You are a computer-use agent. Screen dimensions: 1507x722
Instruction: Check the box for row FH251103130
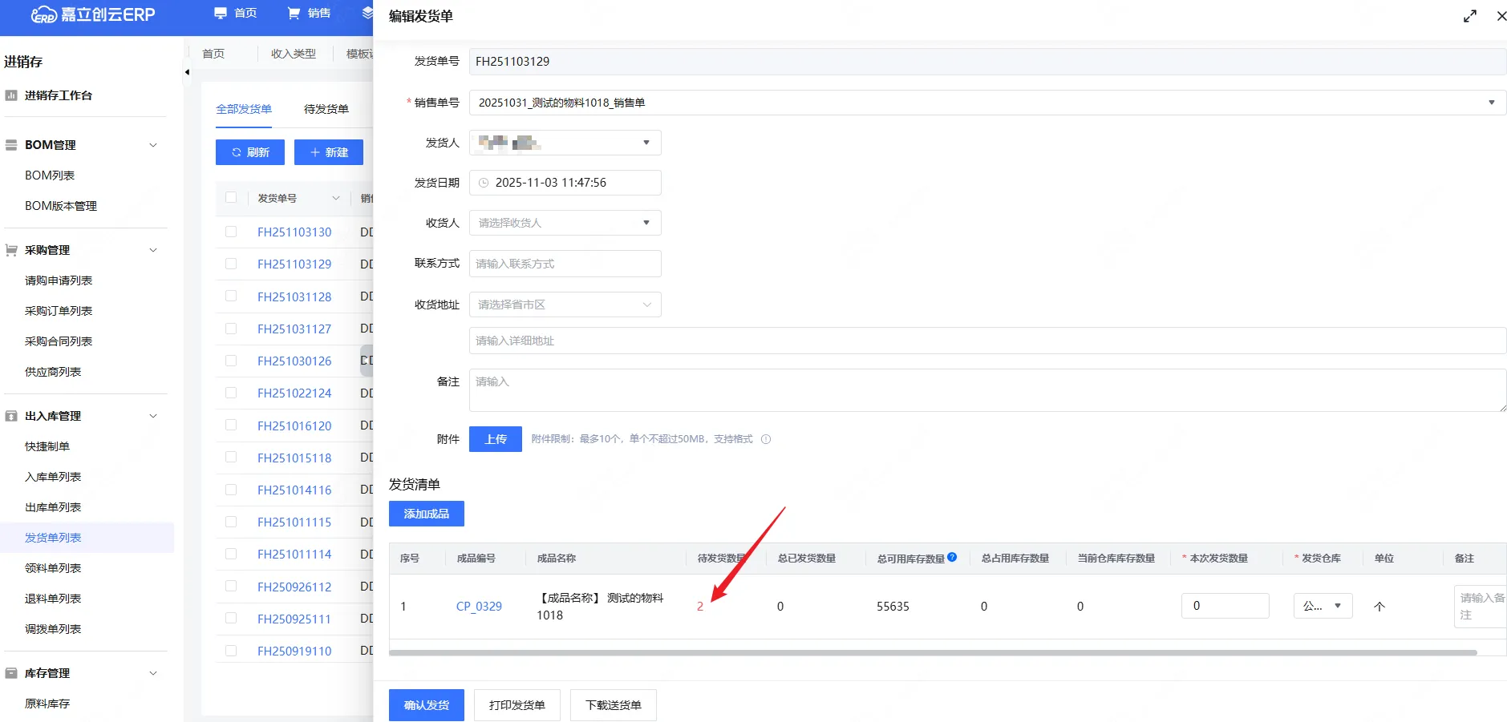[231, 232]
